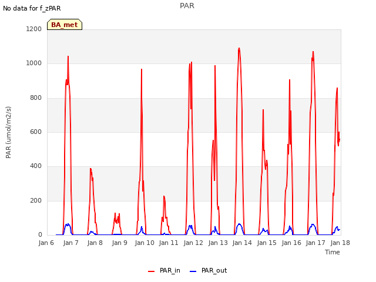Click the Jan 16 x-axis label
The image size is (376, 282).
coord(291,243)
